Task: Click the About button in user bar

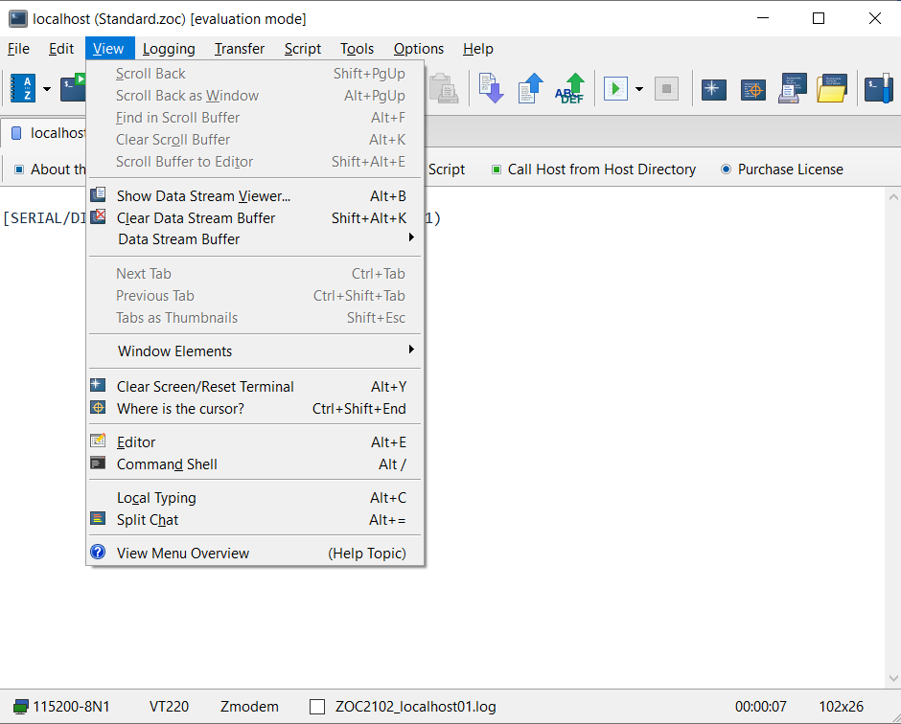Action: [x=50, y=170]
